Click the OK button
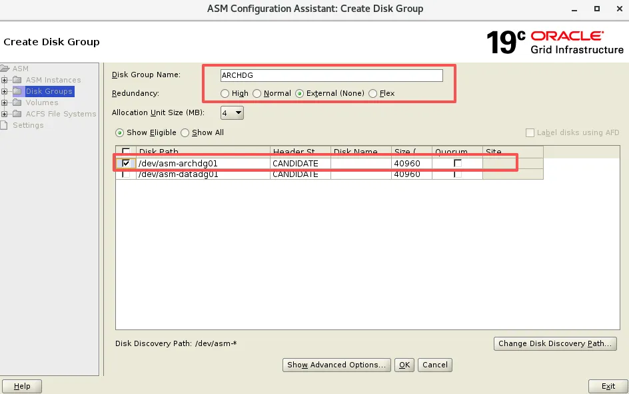Viewport: 629px width, 394px height. pyautogui.click(x=404, y=365)
